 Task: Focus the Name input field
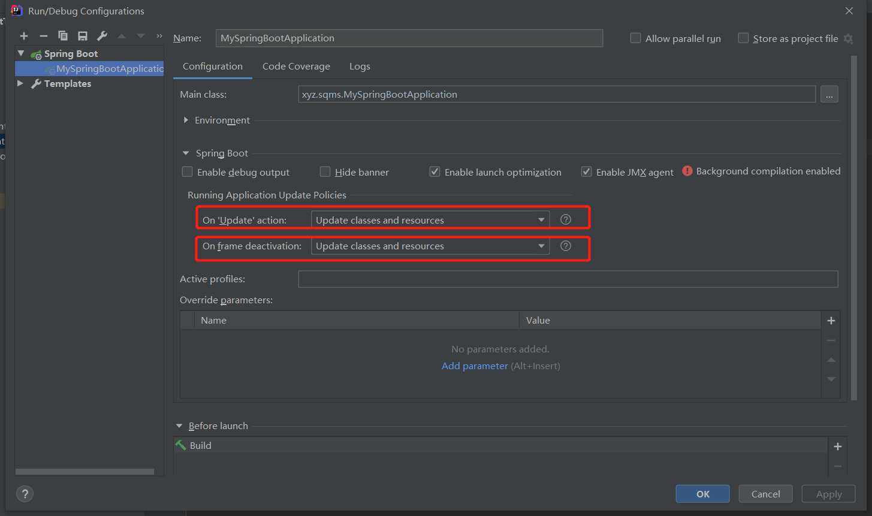409,38
